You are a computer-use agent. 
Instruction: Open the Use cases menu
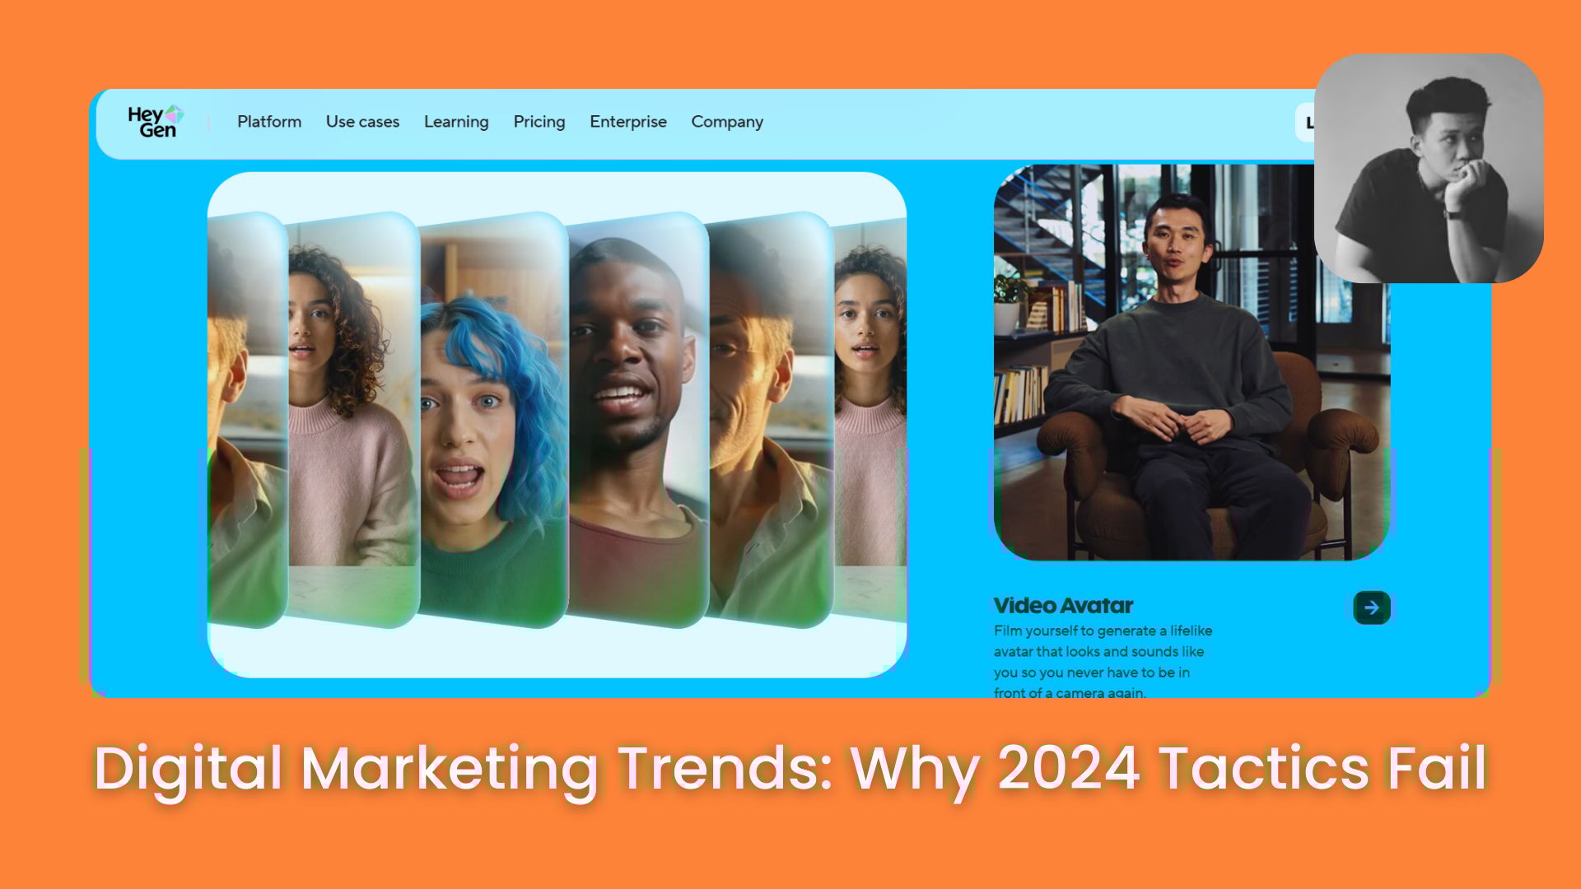[362, 122]
